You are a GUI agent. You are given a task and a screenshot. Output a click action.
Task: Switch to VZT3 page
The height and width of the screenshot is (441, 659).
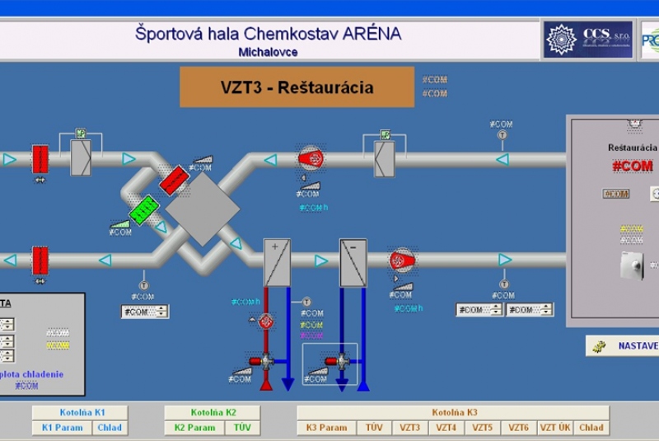pyautogui.click(x=410, y=428)
